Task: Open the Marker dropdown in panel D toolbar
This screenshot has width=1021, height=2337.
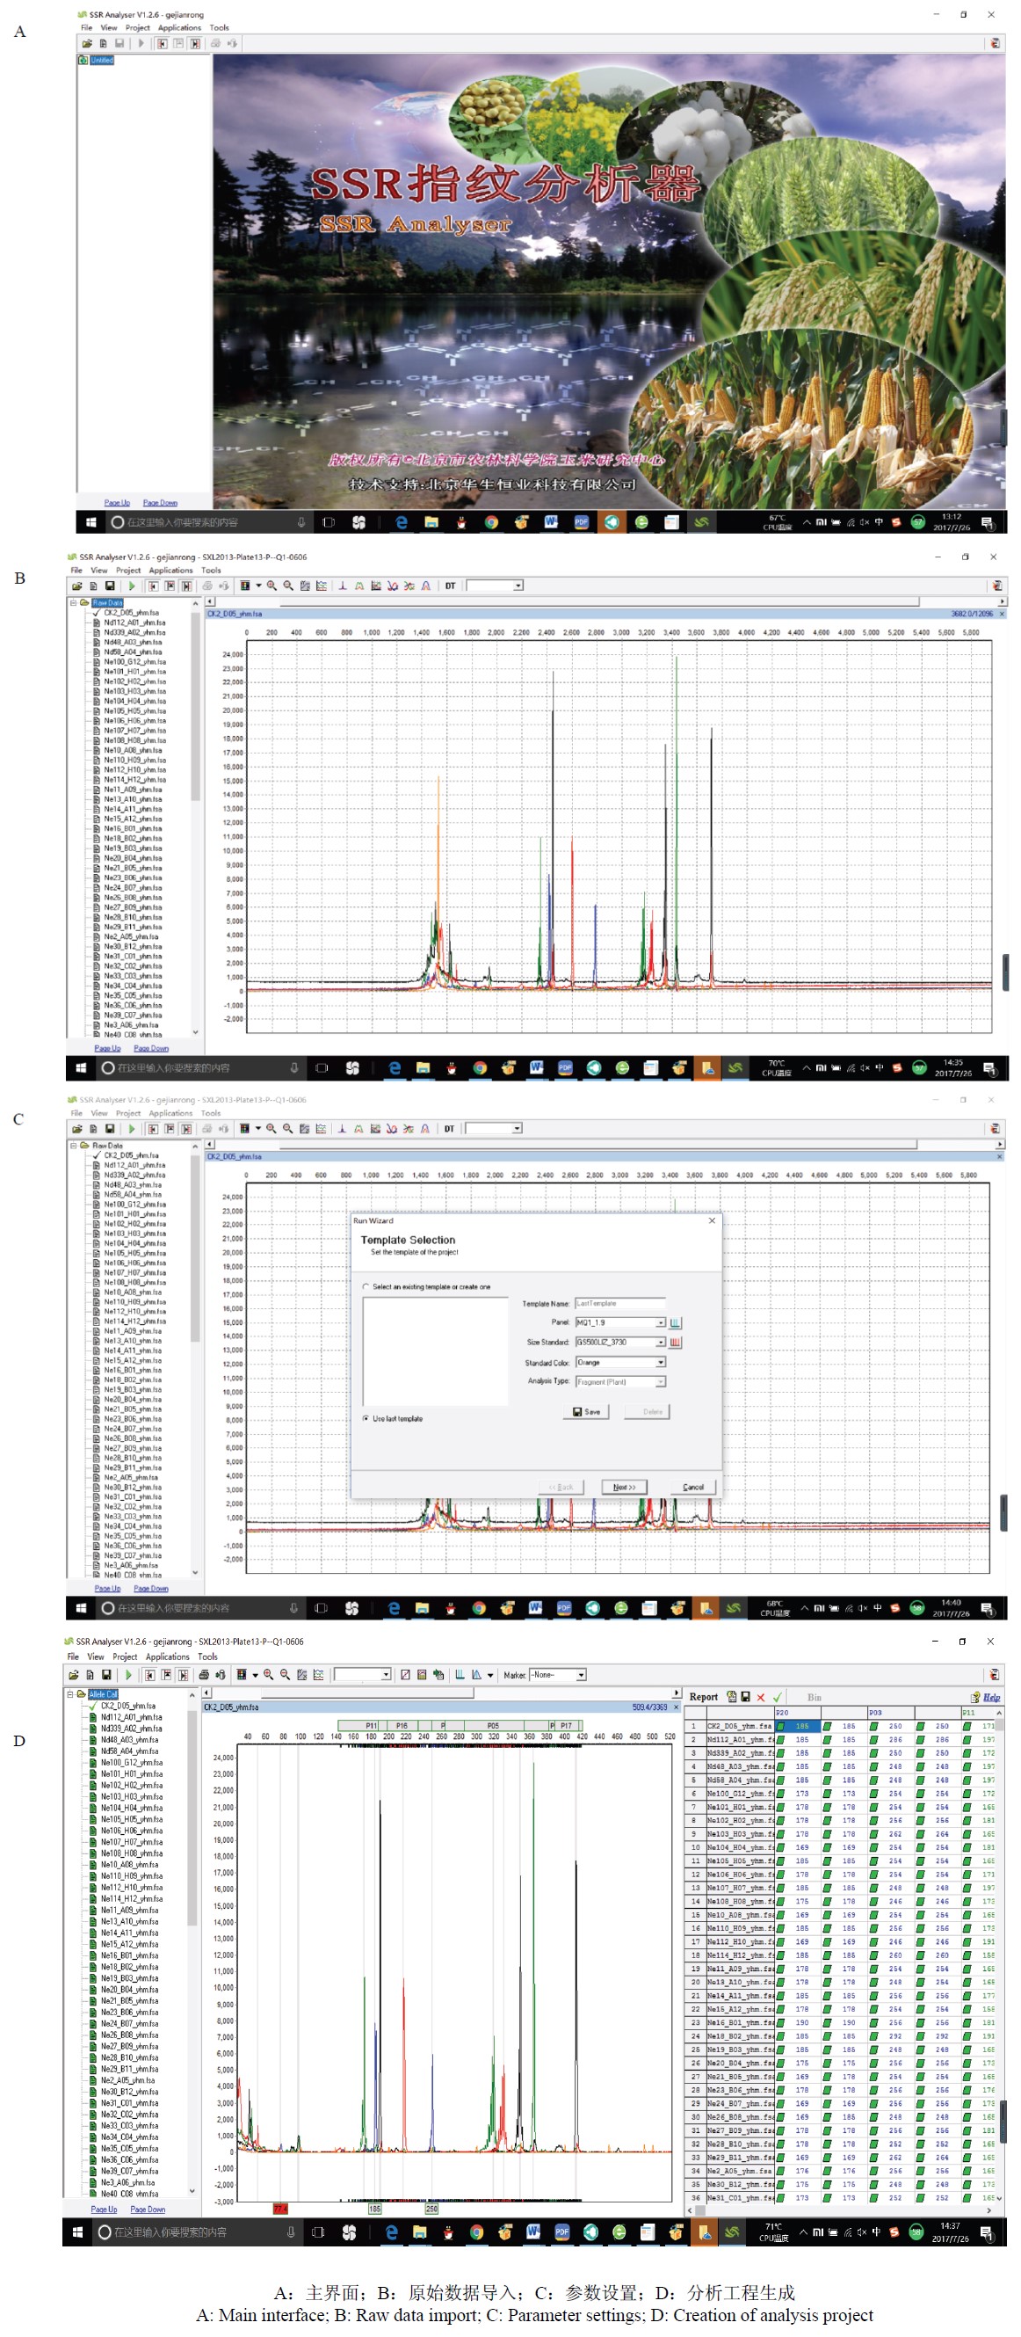Action: [x=581, y=1675]
